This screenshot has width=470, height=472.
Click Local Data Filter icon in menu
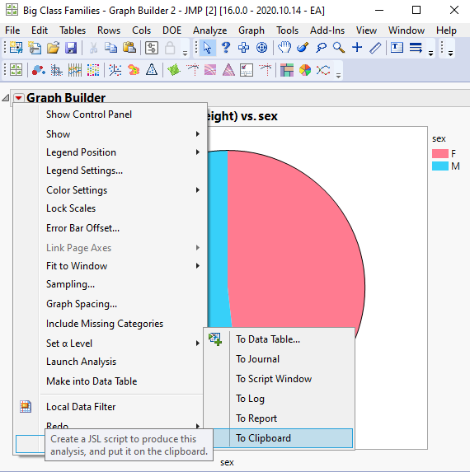tap(26, 407)
